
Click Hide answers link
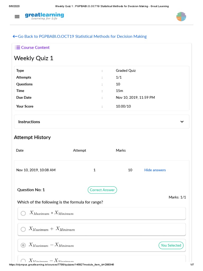[155, 170]
